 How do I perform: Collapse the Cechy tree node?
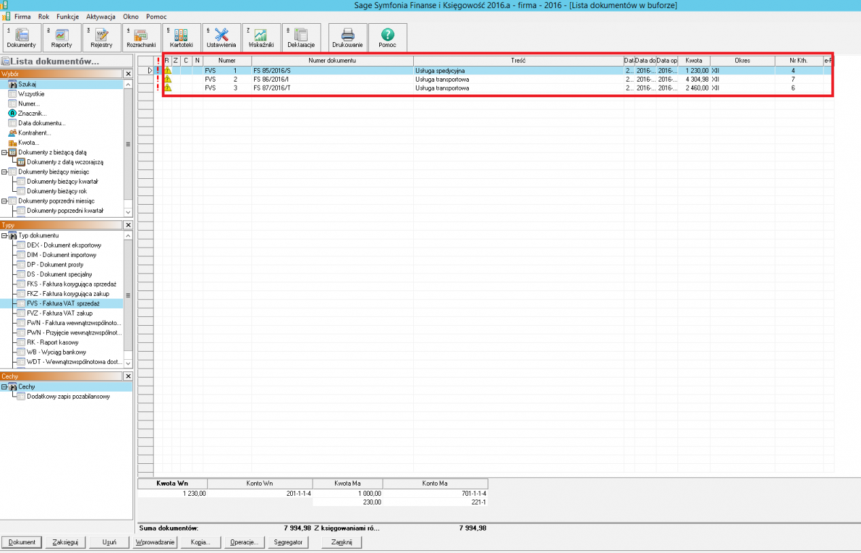point(4,387)
